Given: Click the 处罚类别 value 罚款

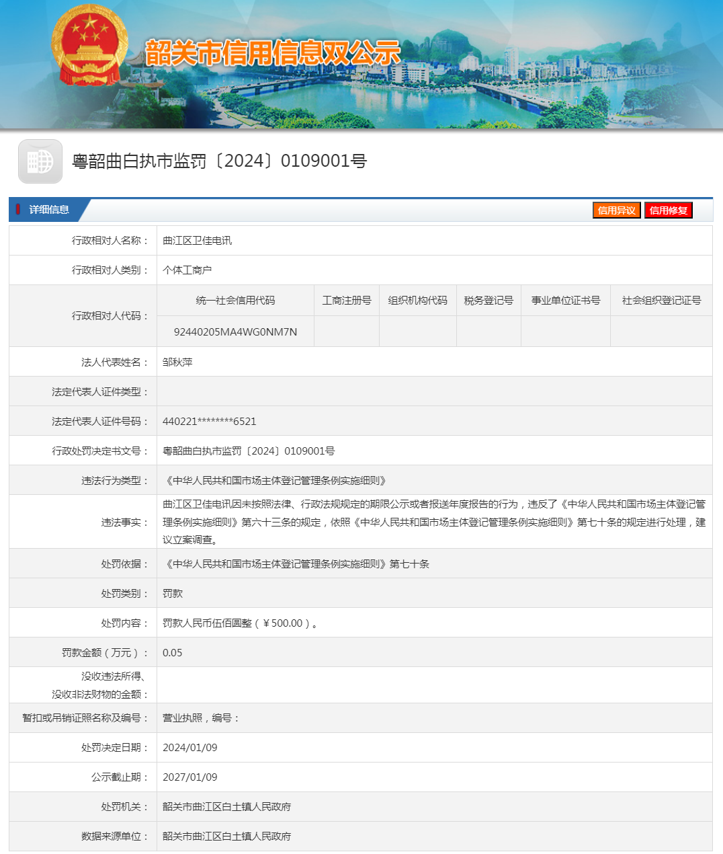Looking at the screenshot, I should coord(173,594).
